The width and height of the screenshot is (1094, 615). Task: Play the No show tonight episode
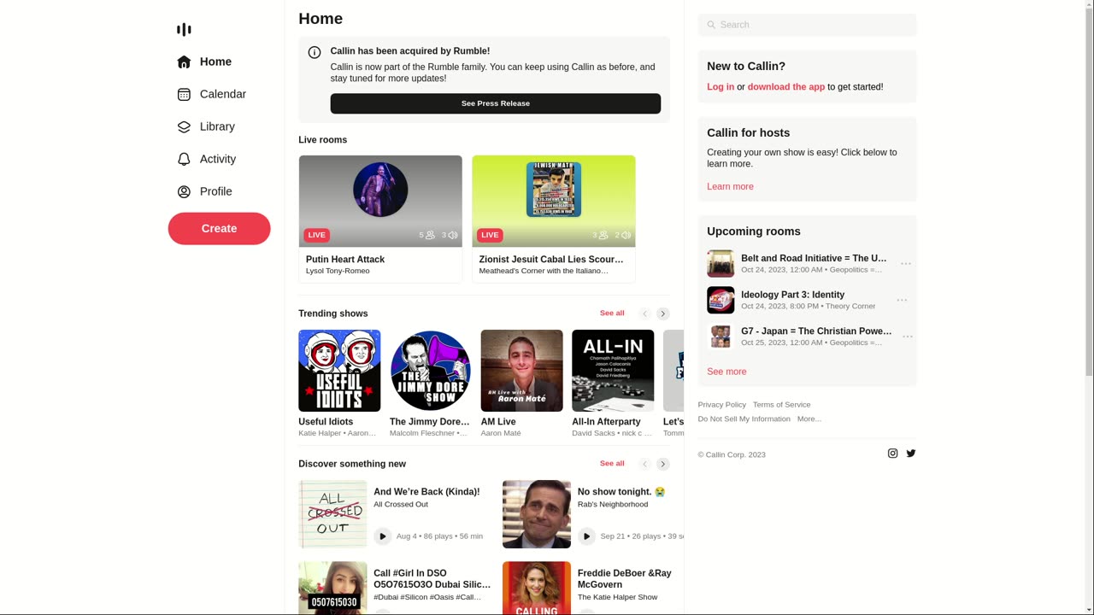(586, 536)
